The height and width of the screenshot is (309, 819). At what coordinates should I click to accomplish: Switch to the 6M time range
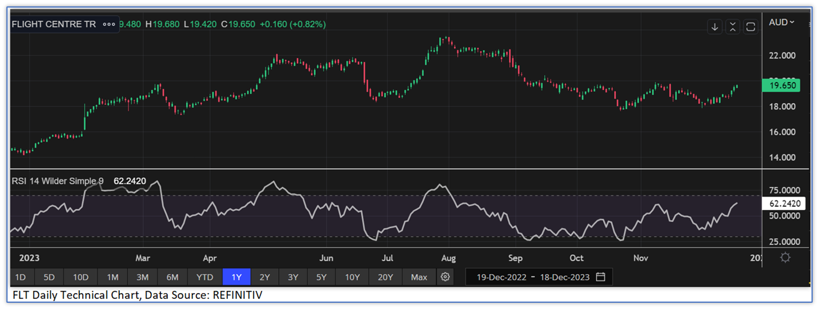pos(172,277)
